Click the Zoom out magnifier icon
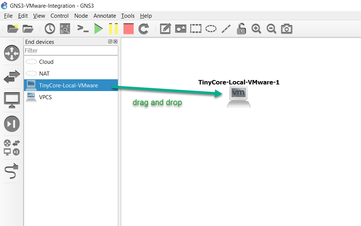361x226 pixels. click(x=272, y=29)
